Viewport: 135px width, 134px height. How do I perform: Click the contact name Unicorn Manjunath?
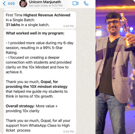45,2
